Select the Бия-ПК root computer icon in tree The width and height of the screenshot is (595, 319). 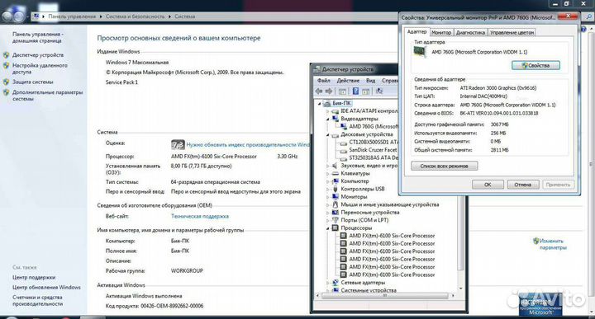327,103
